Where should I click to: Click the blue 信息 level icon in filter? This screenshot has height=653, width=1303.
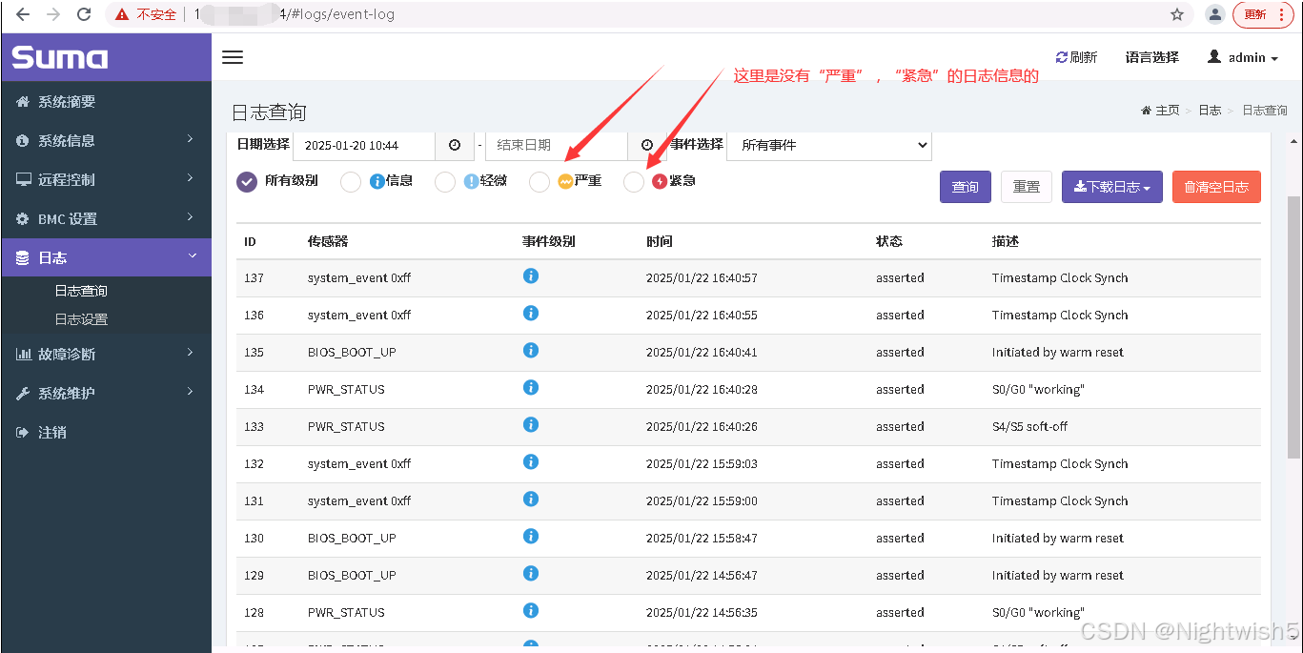coord(377,181)
